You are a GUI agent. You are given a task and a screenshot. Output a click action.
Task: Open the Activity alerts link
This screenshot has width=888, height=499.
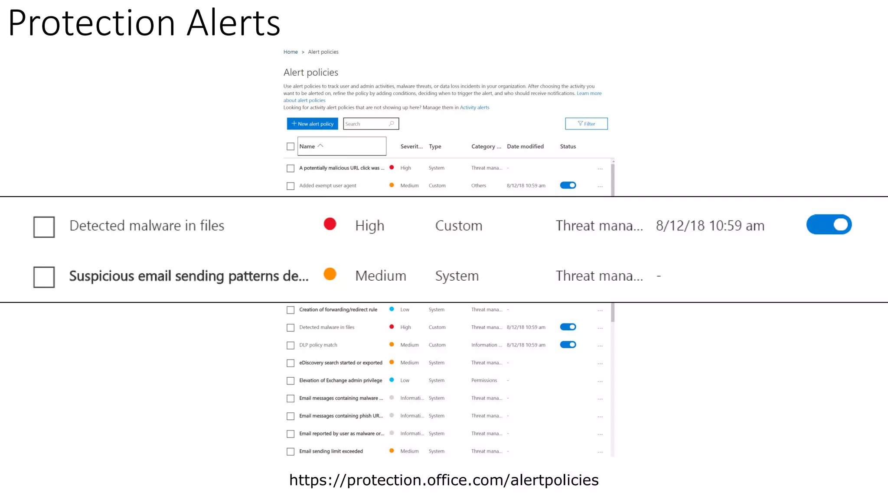tap(474, 107)
